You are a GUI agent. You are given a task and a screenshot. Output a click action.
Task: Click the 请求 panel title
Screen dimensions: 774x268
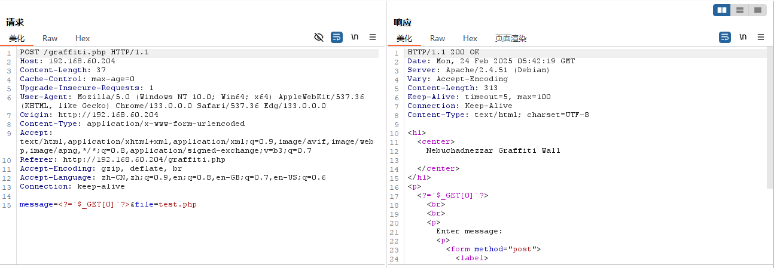coord(15,23)
